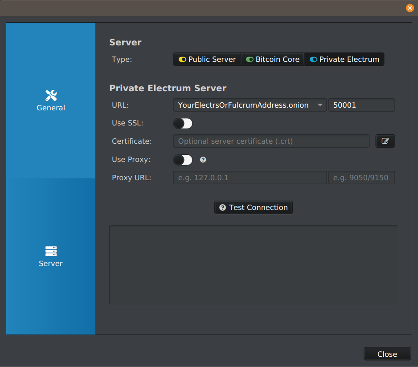
Task: Close the dialog with orange X
Action: click(x=410, y=8)
